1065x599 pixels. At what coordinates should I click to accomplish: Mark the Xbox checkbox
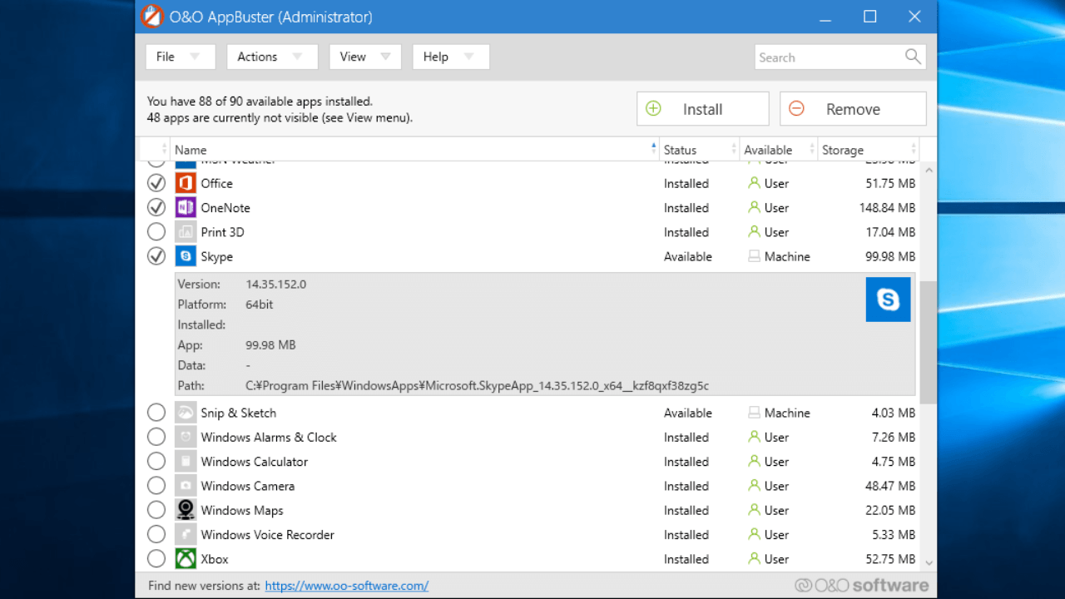156,559
